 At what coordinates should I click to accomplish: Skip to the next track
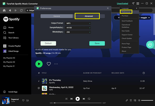pos(84,99)
